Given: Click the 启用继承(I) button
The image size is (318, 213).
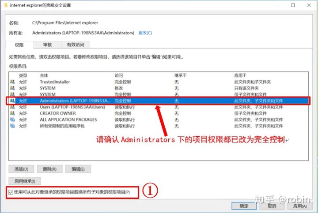Looking at the screenshot, I should click(25, 181).
